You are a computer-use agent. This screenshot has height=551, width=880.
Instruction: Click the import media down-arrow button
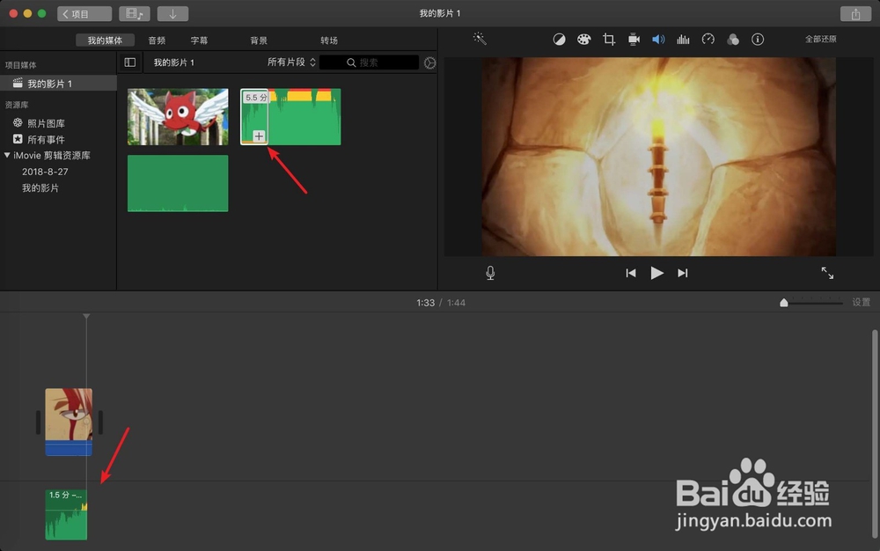click(x=172, y=14)
